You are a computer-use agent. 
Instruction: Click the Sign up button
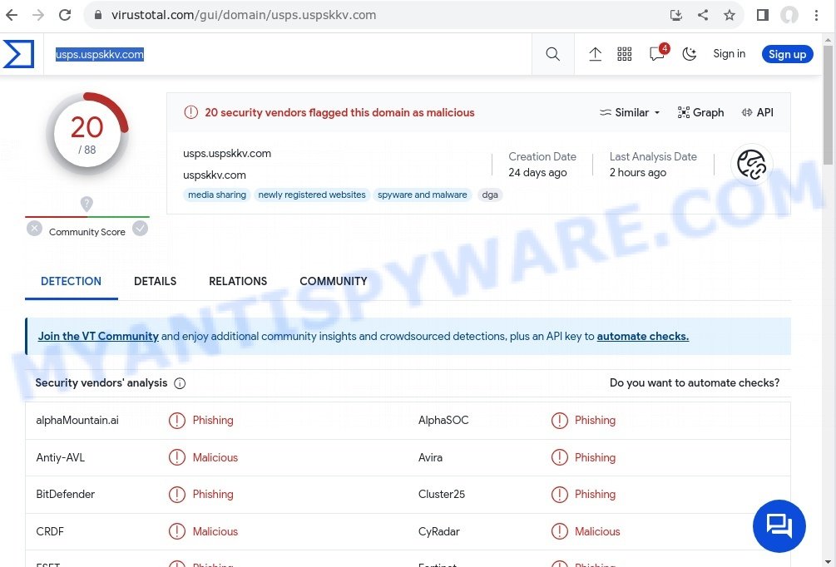click(x=787, y=54)
